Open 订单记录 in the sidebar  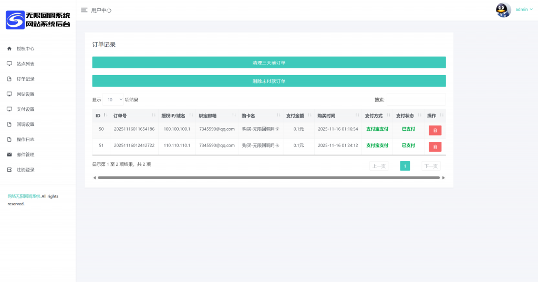25,79
